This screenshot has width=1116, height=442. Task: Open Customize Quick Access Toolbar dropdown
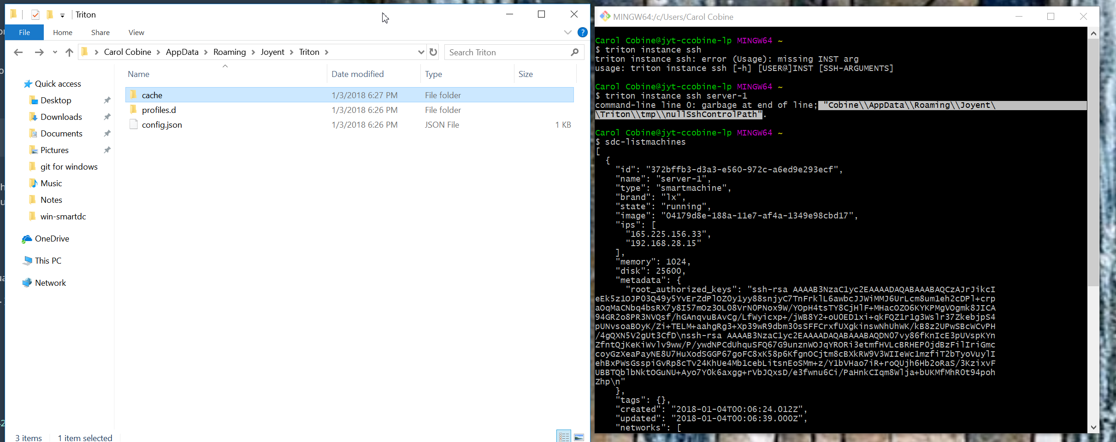(x=62, y=15)
